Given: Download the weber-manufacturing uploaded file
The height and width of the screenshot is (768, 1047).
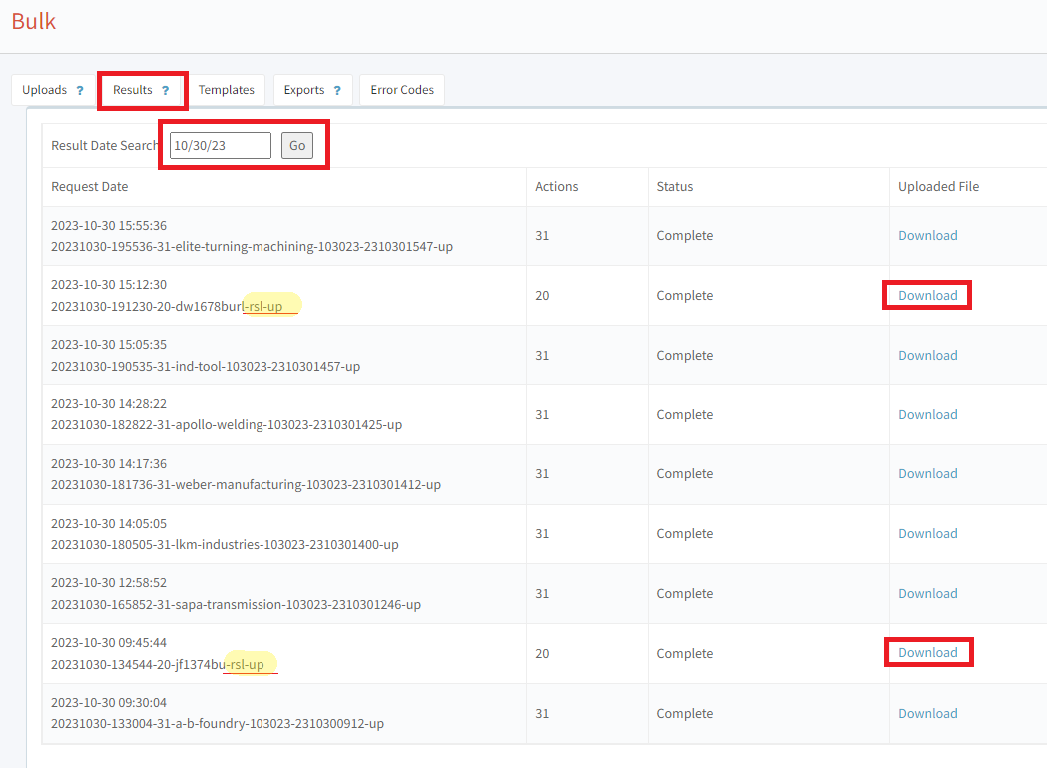Looking at the screenshot, I should coord(927,474).
